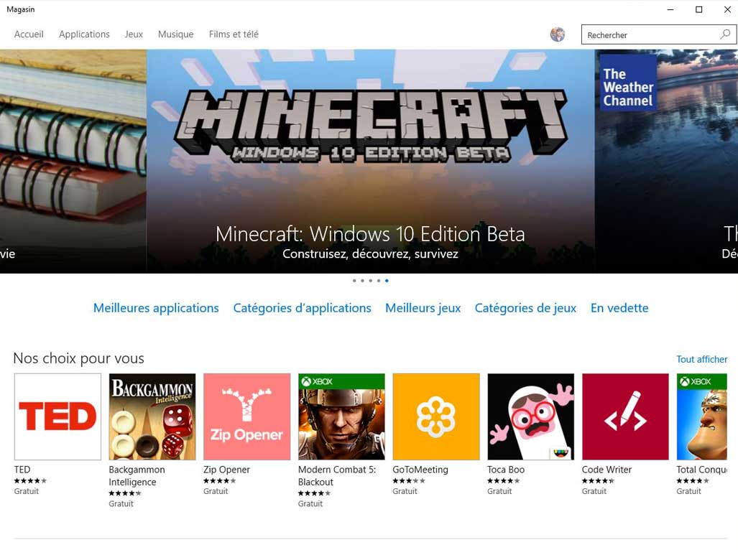The height and width of the screenshot is (550, 738).
Task: Select the Zip Opener app icon
Action: [x=246, y=416]
